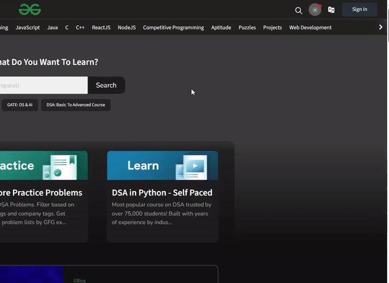Click the video play icon in Learn banner

point(195,166)
